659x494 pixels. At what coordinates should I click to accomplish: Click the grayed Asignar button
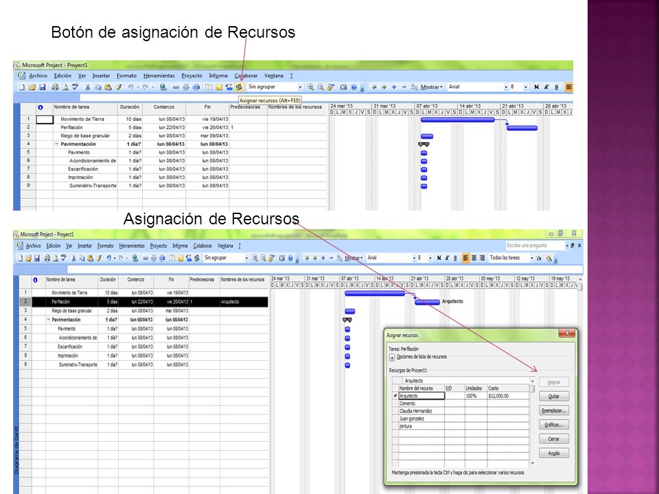[x=554, y=382]
